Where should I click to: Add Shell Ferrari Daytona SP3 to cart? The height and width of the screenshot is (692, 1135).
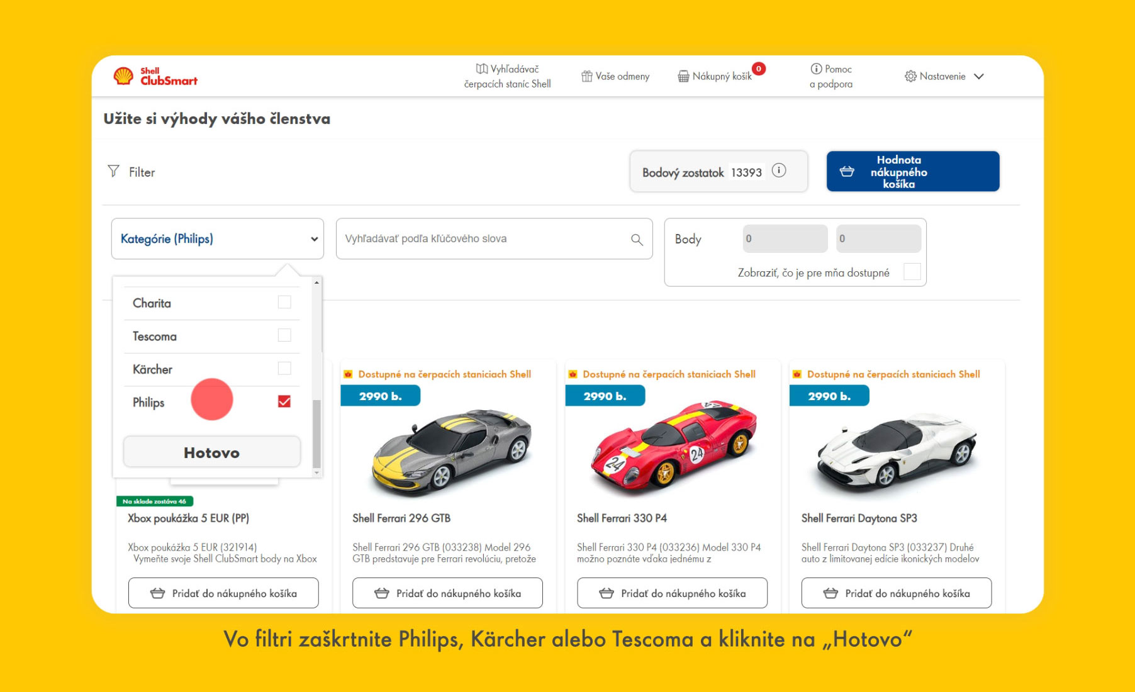pyautogui.click(x=897, y=593)
